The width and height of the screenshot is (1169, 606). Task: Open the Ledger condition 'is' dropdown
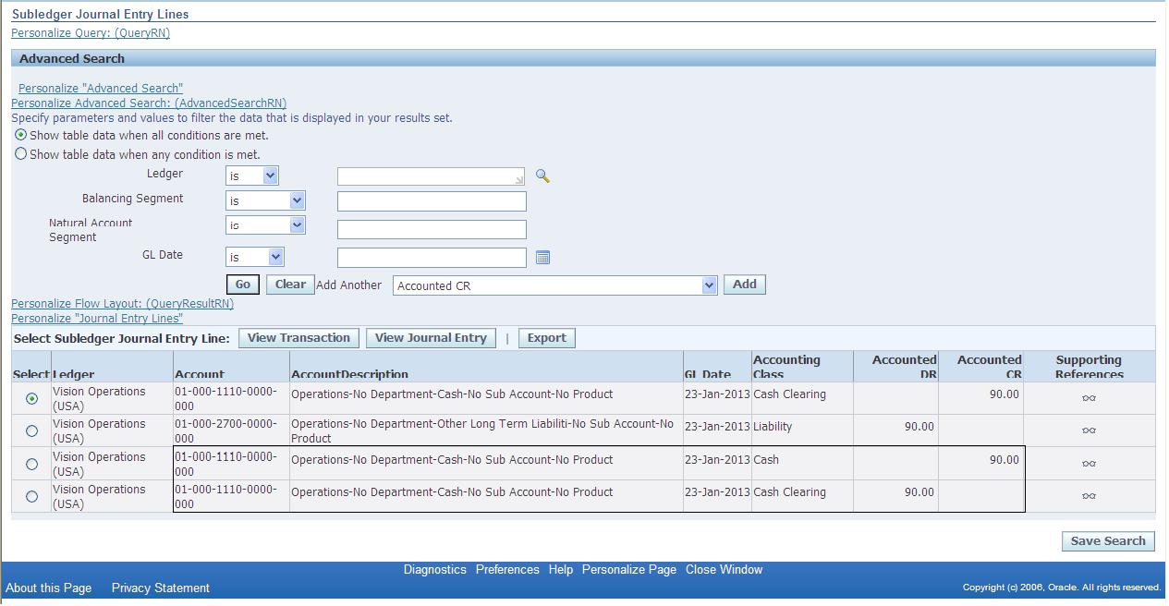[x=251, y=176]
